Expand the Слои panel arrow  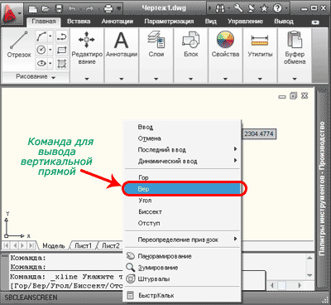156,79
